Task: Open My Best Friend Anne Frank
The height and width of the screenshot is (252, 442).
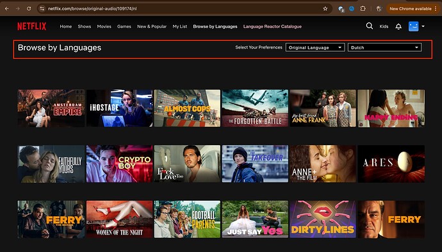Action: (x=323, y=108)
